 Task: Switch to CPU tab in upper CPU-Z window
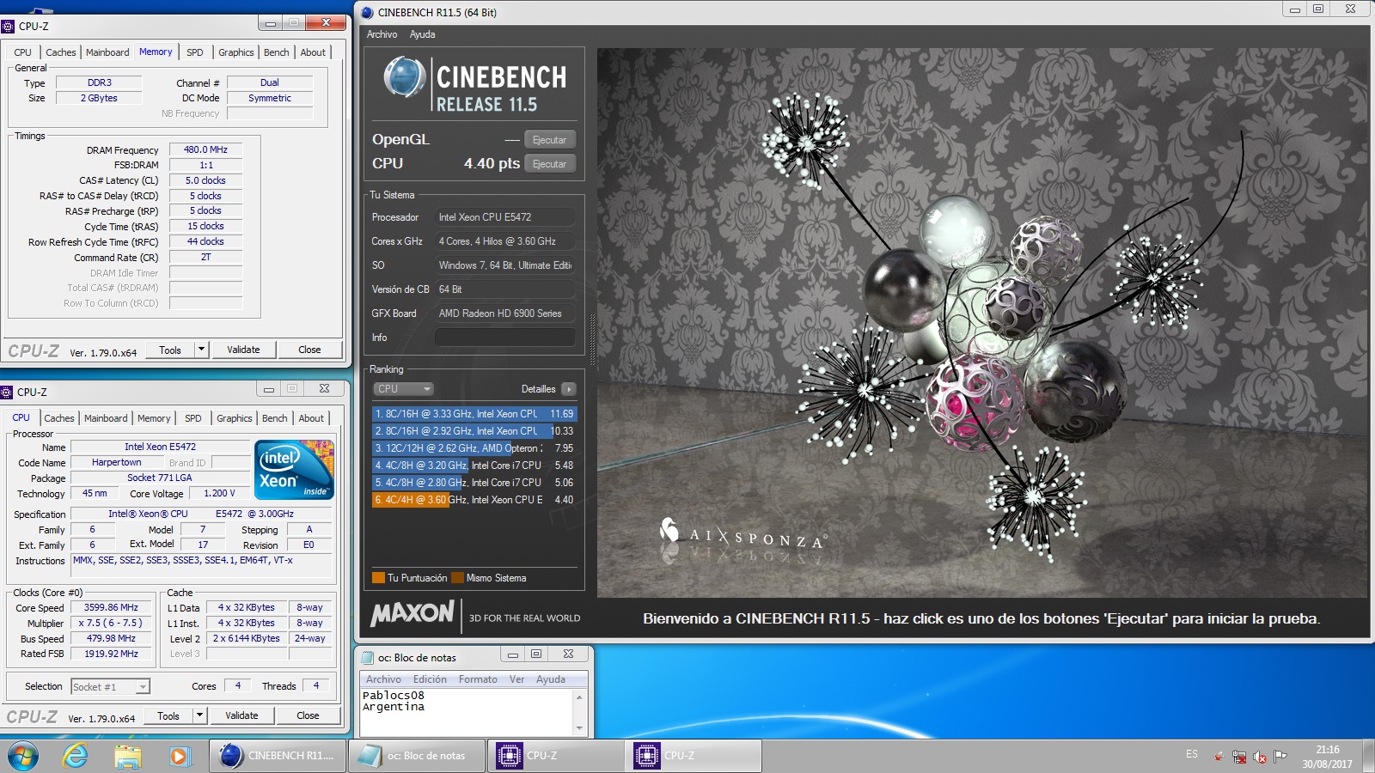pos(23,52)
